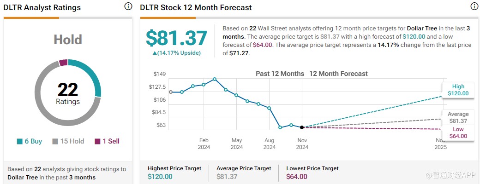
Task: Click the first gray chart data point
Action: (171, 92)
